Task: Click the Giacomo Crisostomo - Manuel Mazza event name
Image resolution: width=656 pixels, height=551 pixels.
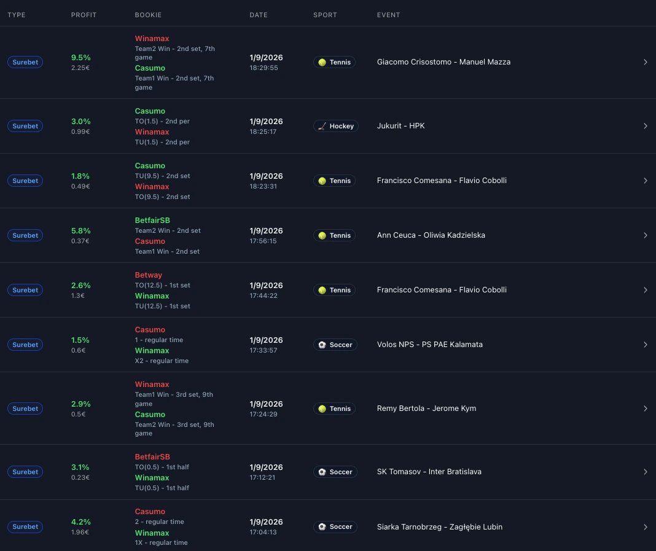Action: (443, 62)
